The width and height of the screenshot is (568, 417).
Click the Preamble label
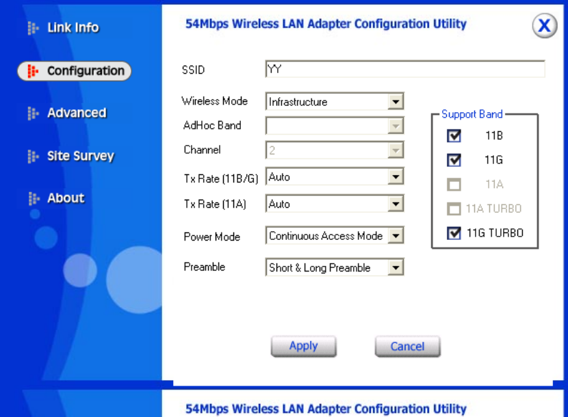(x=205, y=267)
